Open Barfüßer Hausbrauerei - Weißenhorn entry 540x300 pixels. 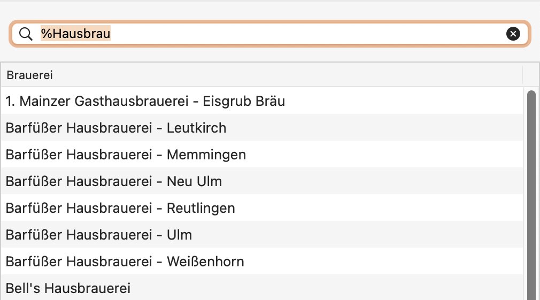pyautogui.click(x=262, y=261)
